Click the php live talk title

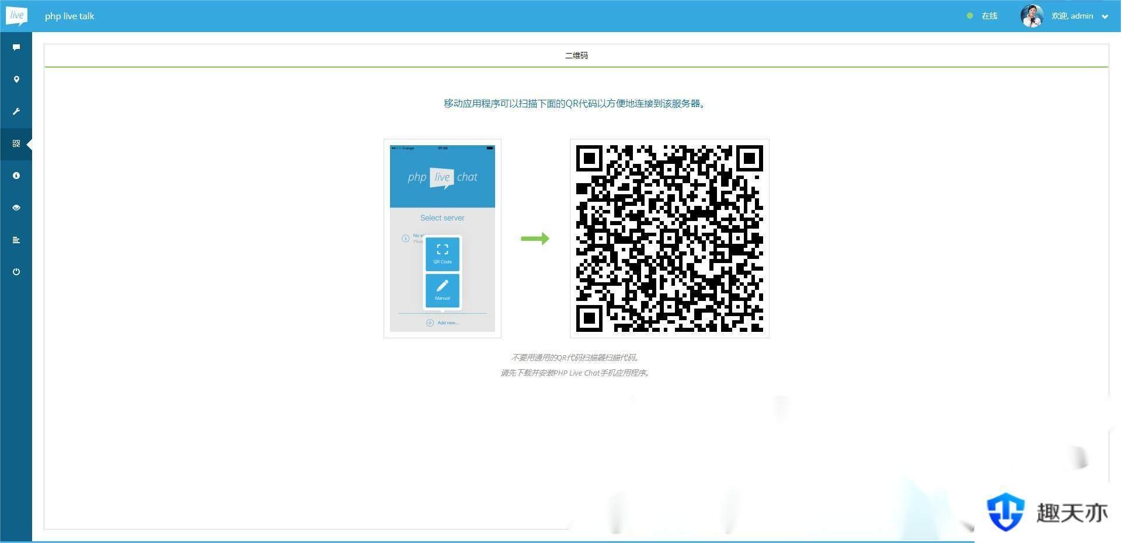(69, 16)
